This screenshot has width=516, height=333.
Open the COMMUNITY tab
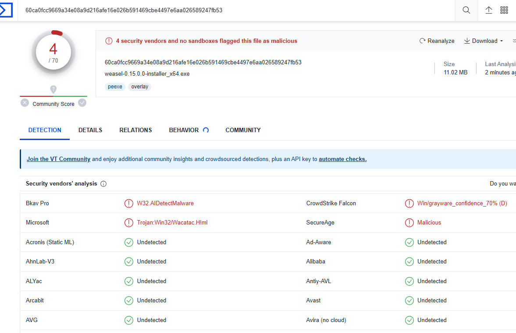[243, 130]
